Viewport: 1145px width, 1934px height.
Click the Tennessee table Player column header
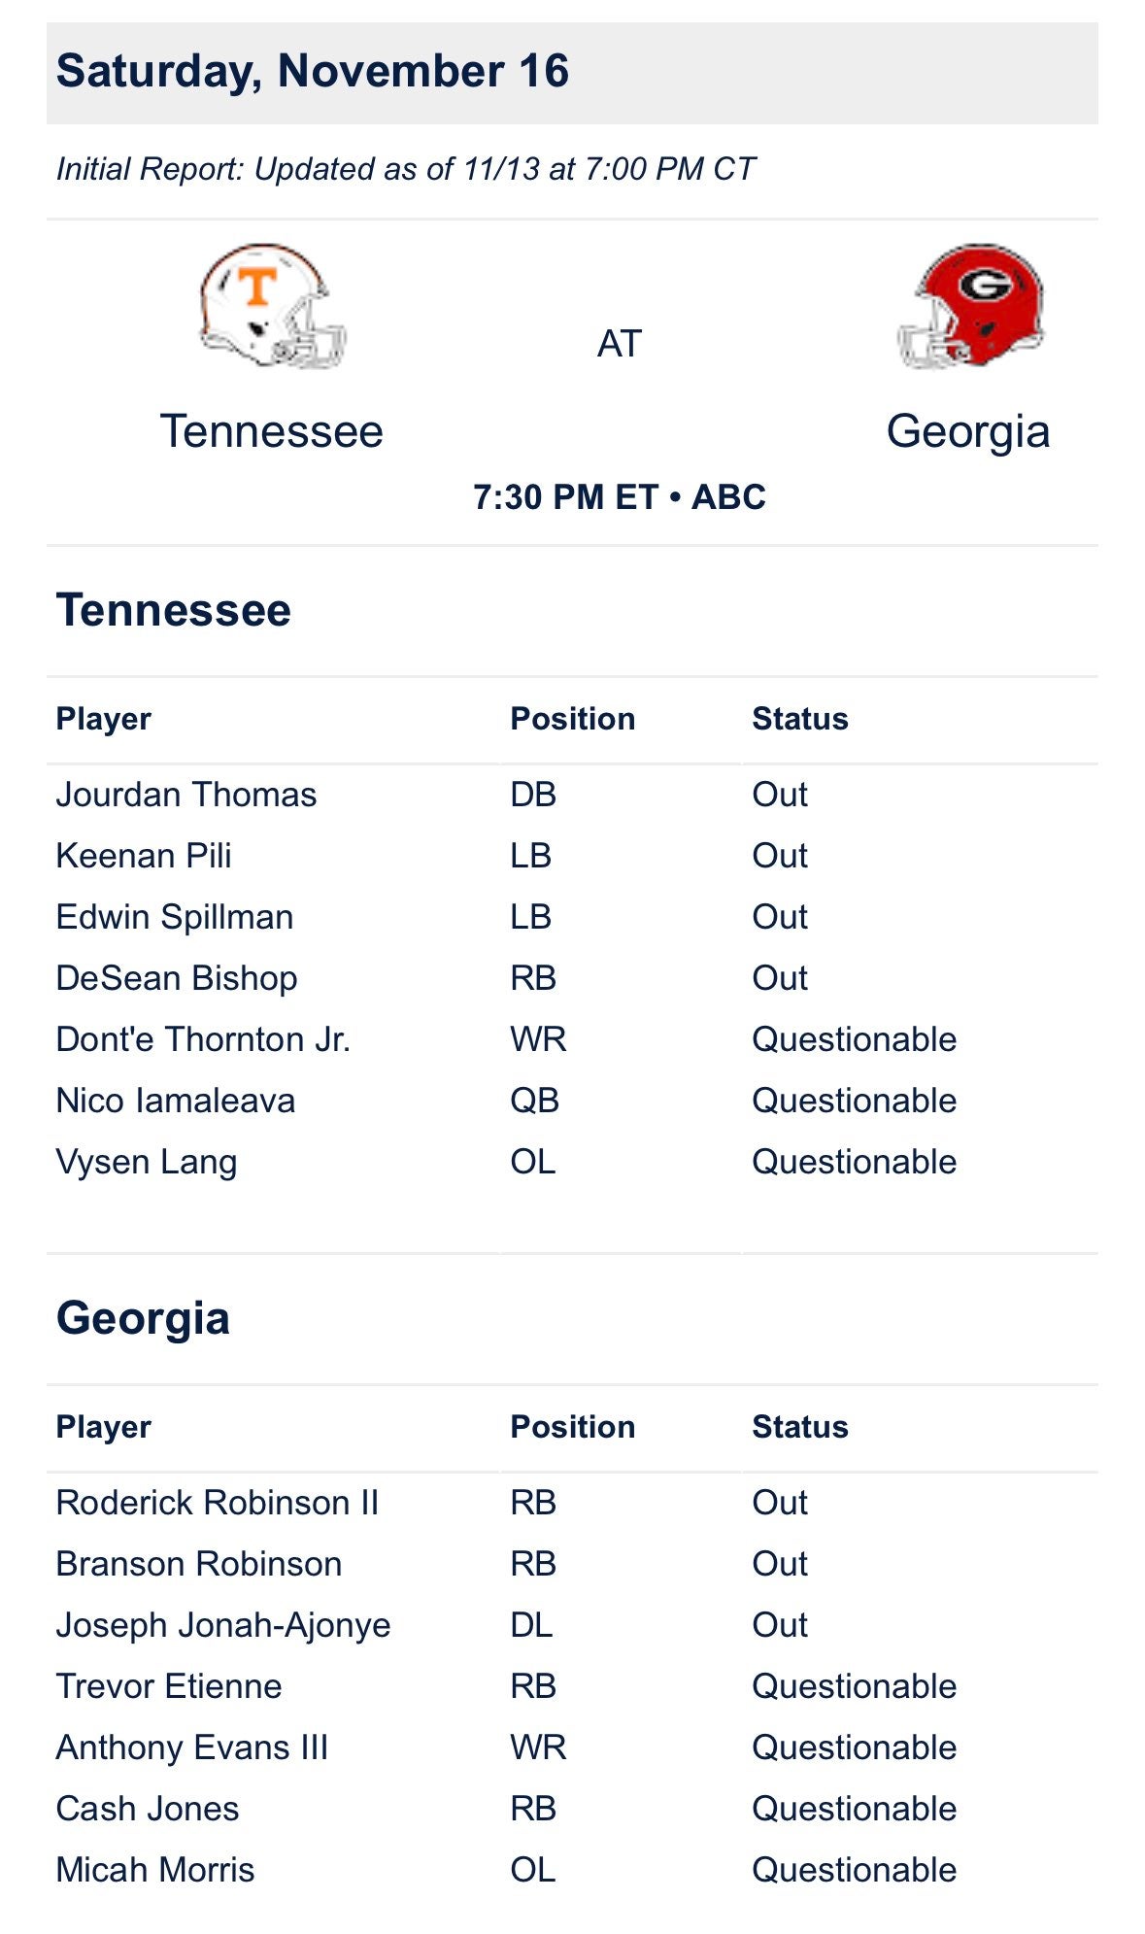point(104,719)
